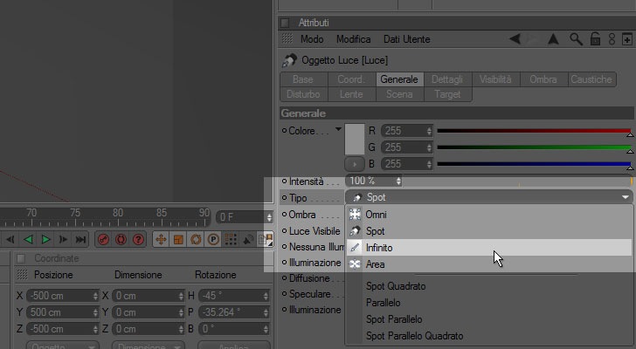Toggle the lock icon in Attributi panel
This screenshot has width=636, height=349.
coord(595,39)
